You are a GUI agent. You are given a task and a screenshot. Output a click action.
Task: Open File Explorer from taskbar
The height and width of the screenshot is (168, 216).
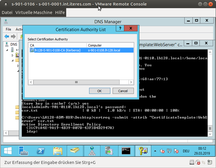click(58, 151)
